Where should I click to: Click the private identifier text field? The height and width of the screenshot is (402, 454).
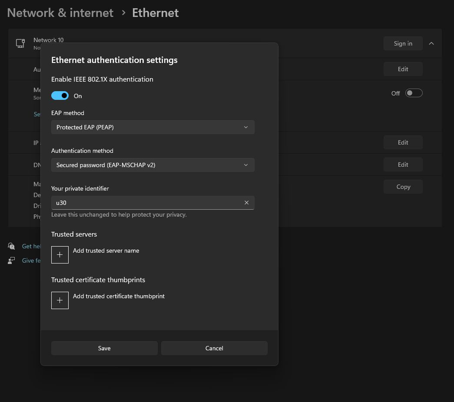pyautogui.click(x=146, y=203)
